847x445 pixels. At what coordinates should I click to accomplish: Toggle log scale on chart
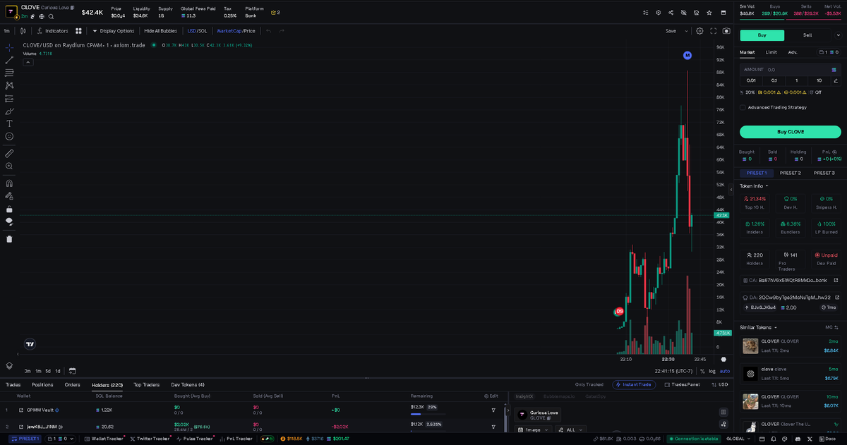pos(711,371)
